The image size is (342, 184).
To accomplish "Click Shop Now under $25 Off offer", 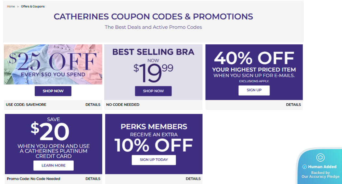I will tap(53, 91).
